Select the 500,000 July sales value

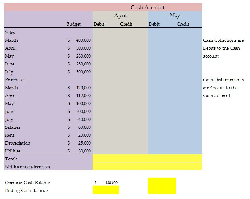click(x=84, y=72)
